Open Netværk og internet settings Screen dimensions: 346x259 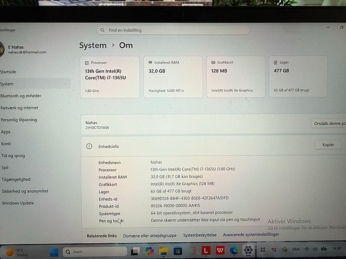19,108
